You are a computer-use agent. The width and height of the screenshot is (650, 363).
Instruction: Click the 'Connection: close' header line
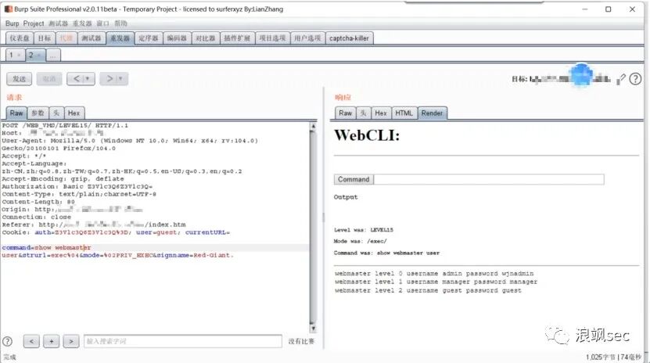[37, 217]
